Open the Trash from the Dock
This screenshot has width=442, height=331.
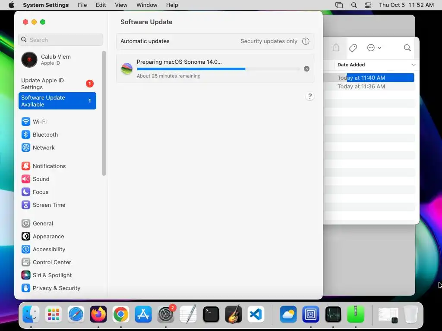[411, 314]
